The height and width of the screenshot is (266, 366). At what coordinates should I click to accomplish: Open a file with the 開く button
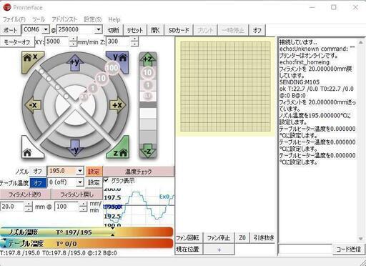point(155,30)
